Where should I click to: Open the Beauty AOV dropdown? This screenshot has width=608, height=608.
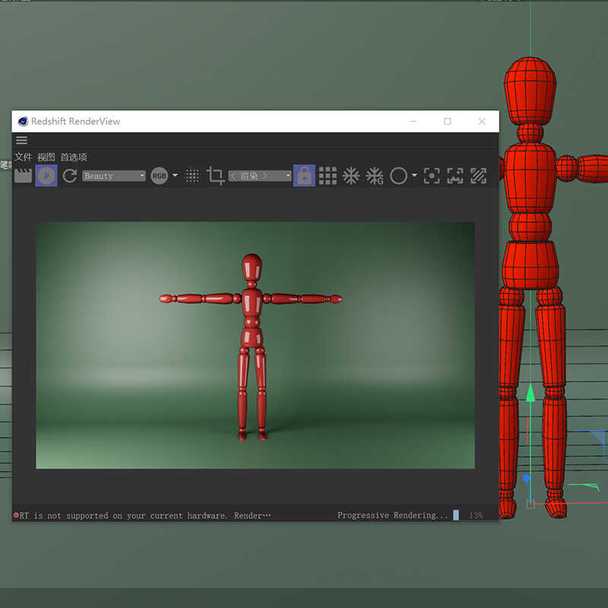pyautogui.click(x=112, y=176)
